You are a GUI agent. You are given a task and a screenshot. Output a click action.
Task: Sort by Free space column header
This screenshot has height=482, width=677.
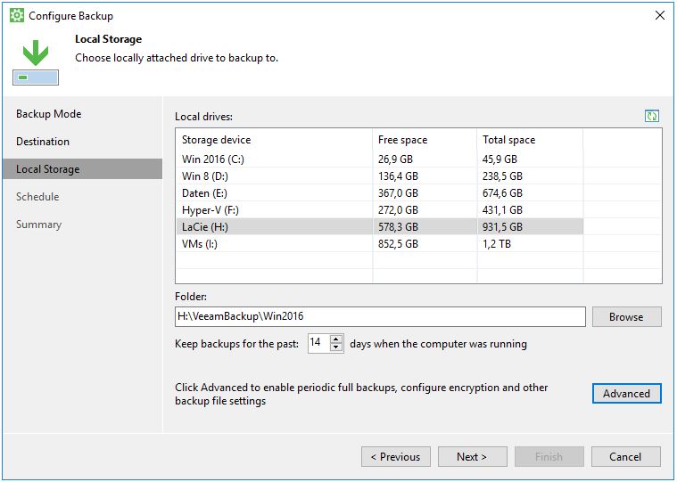[425, 140]
